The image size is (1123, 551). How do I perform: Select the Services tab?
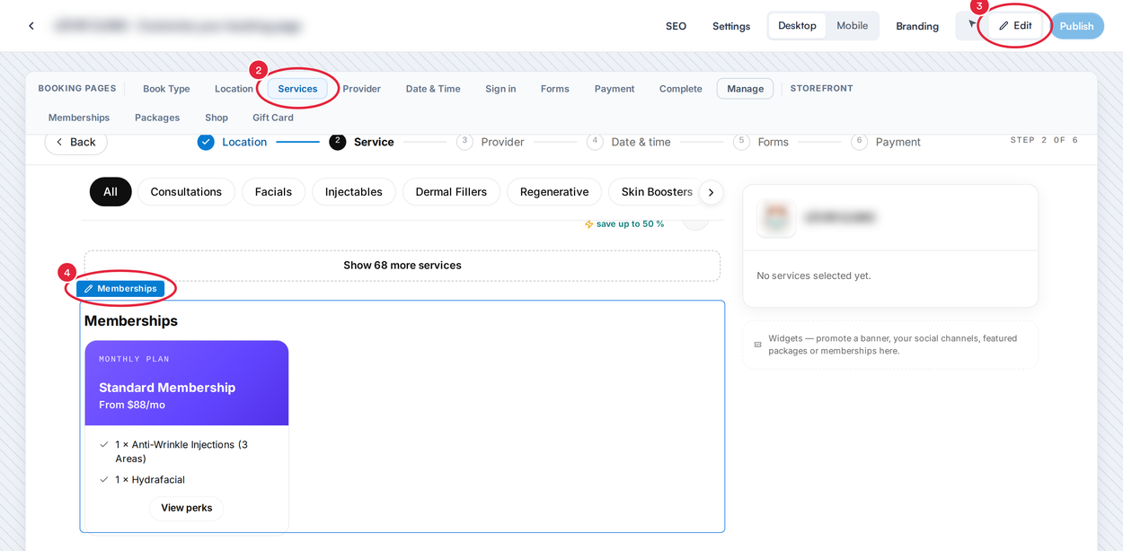[x=297, y=89]
